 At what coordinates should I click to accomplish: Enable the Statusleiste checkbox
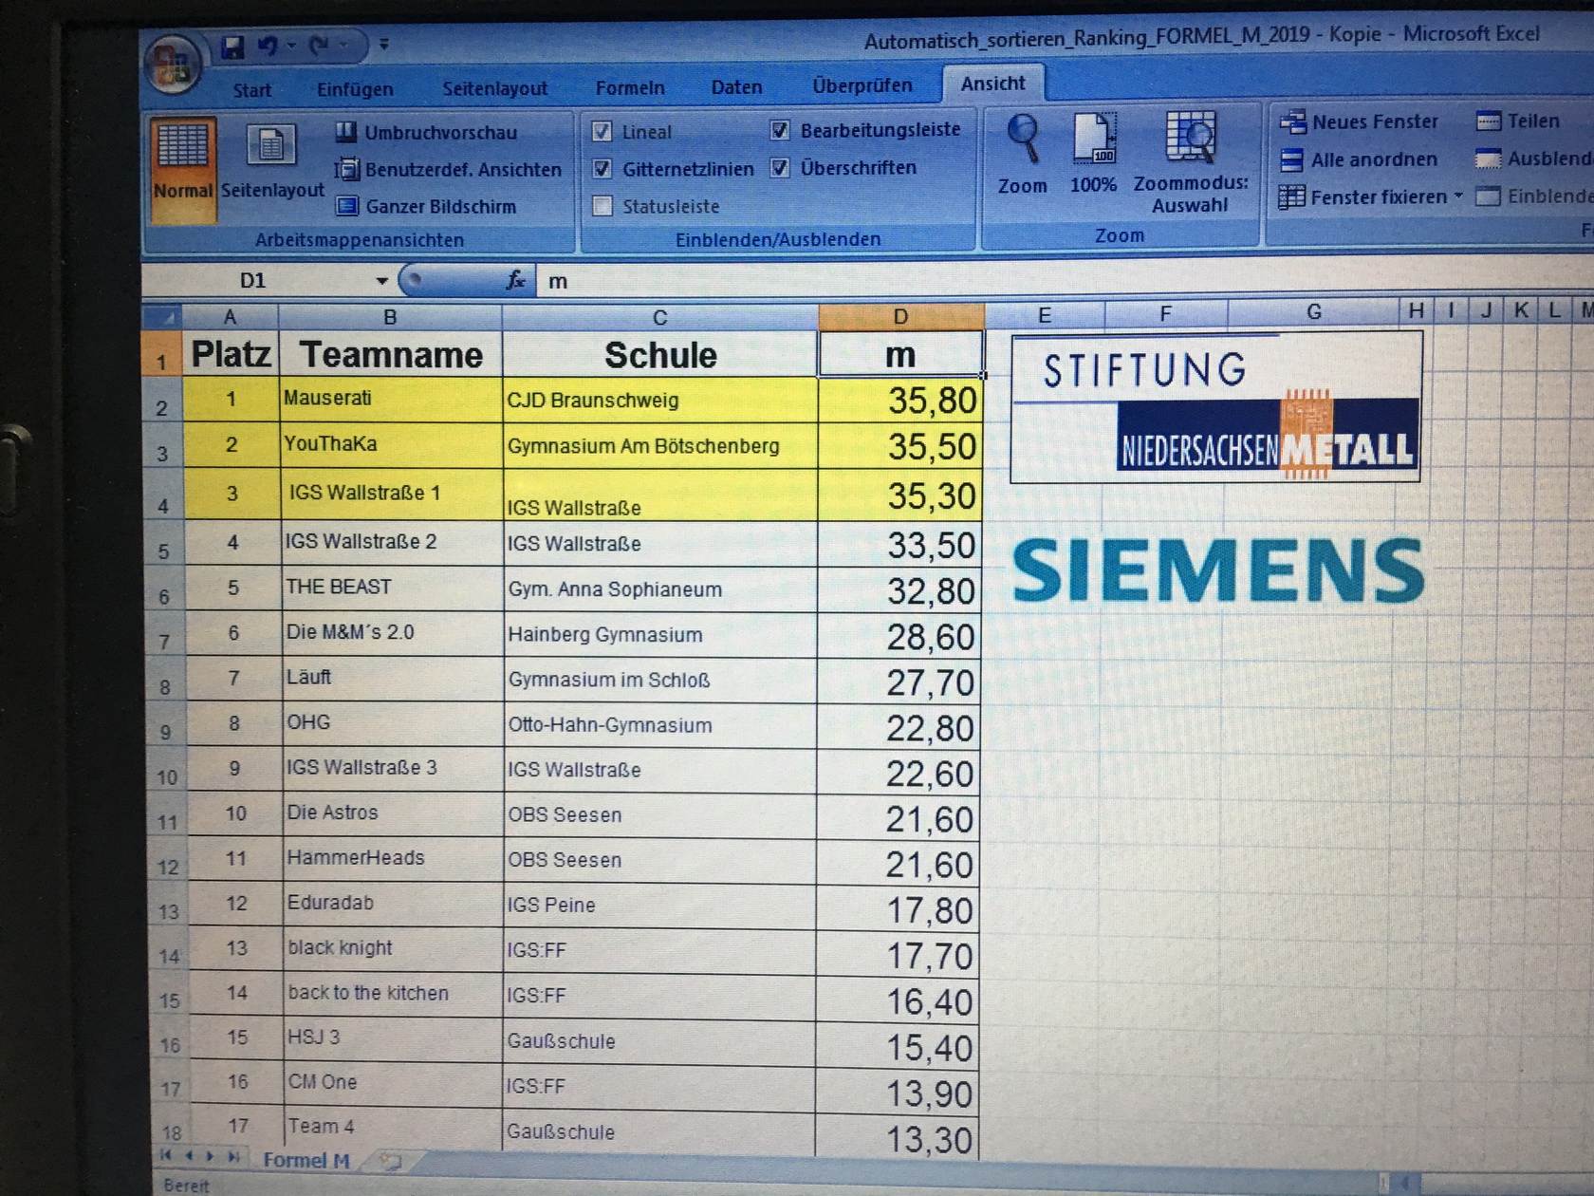click(602, 206)
